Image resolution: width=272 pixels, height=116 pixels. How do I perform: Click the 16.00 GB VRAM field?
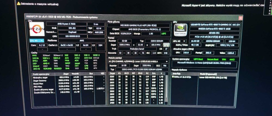coord(196,41)
